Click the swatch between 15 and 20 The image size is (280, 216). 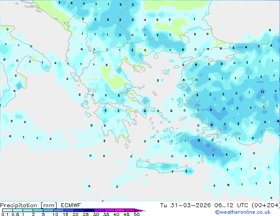click(69, 210)
